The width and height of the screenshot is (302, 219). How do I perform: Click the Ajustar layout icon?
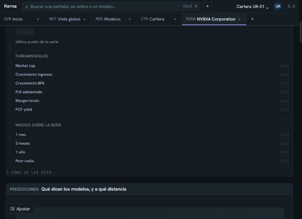point(12,209)
